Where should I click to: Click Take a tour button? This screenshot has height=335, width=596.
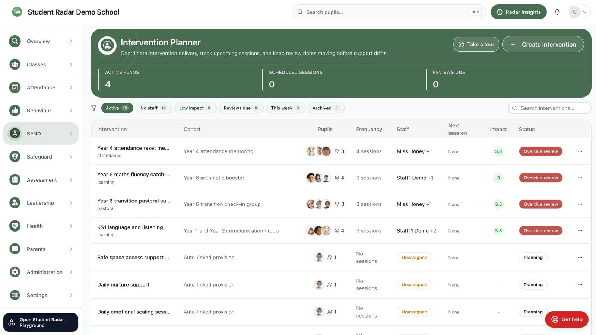tap(476, 44)
